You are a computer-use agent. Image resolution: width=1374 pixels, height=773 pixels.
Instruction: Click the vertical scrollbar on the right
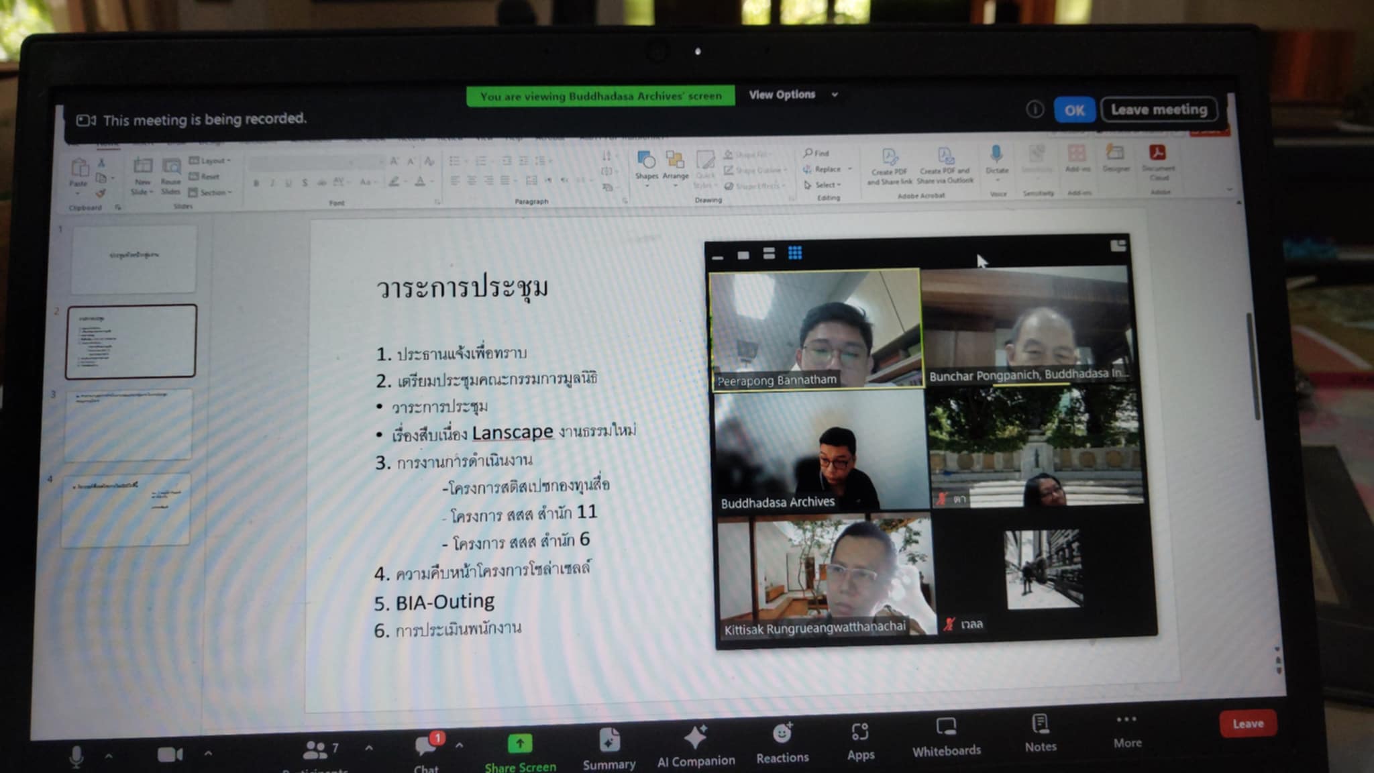1253,366
